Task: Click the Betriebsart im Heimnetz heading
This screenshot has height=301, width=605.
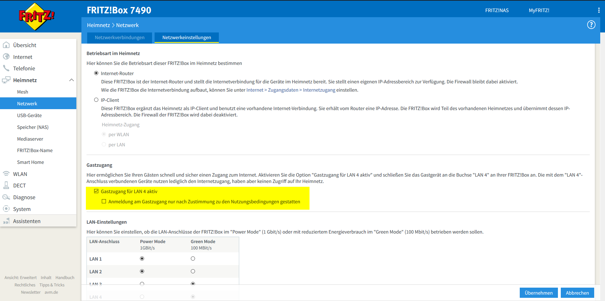Action: tap(113, 53)
